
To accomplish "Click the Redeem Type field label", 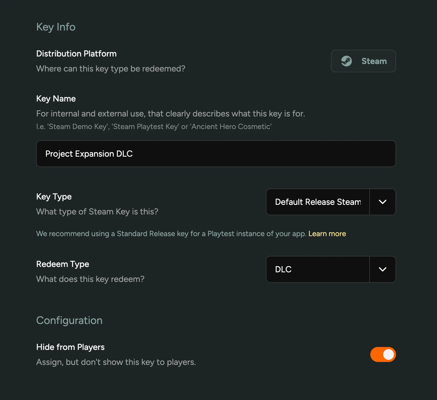I will click(x=62, y=264).
